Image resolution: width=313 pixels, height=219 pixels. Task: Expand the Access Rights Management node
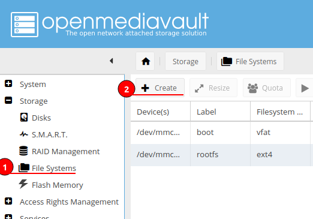8,201
